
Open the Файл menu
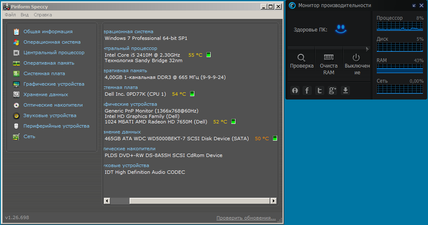pos(10,15)
